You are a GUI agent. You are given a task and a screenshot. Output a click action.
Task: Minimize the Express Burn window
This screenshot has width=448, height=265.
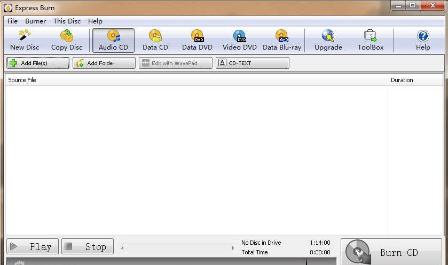pyautogui.click(x=398, y=6)
